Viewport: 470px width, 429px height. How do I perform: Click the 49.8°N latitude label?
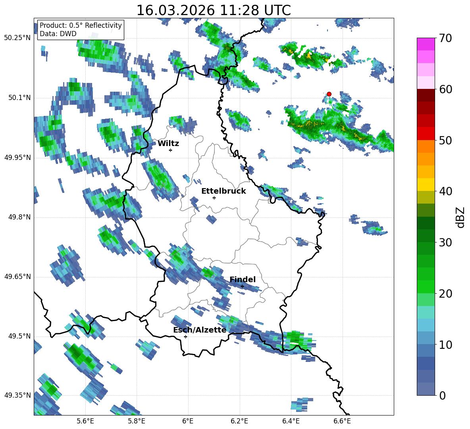click(x=19, y=217)
